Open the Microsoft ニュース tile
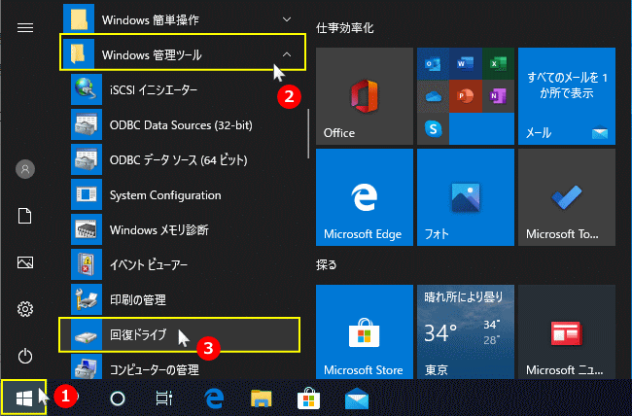This screenshot has width=632, height=416. pos(567,331)
